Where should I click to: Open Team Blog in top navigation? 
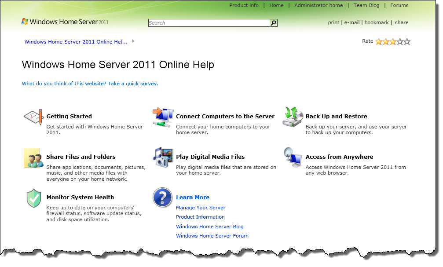366,5
